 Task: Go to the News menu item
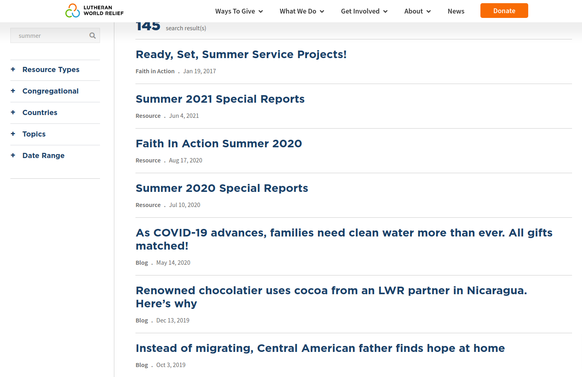(x=456, y=11)
